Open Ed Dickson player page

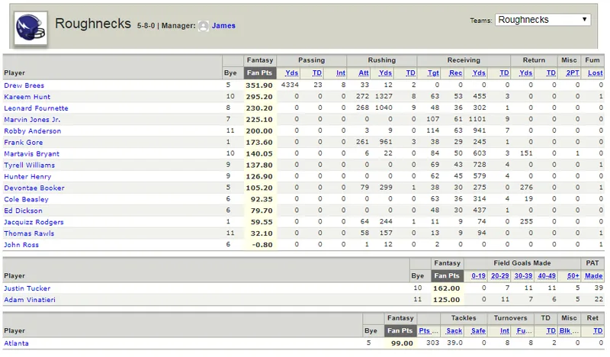coord(24,211)
